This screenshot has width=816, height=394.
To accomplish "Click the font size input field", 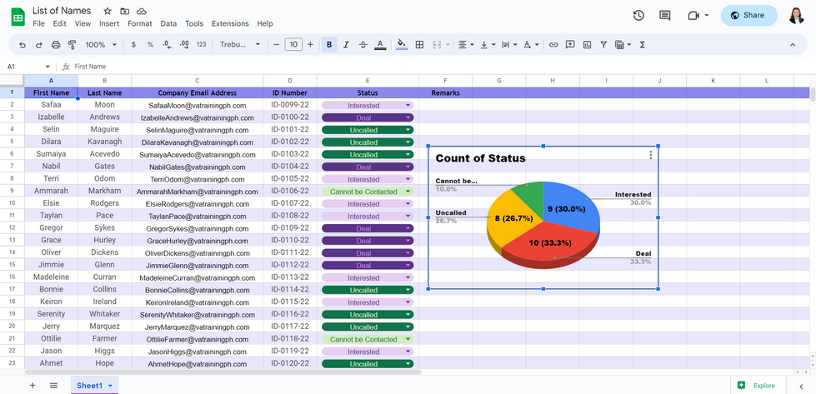I will coord(293,44).
